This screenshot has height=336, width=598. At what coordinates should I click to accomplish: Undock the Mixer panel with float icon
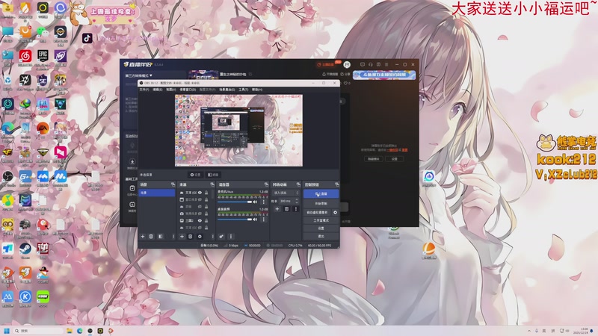point(266,184)
